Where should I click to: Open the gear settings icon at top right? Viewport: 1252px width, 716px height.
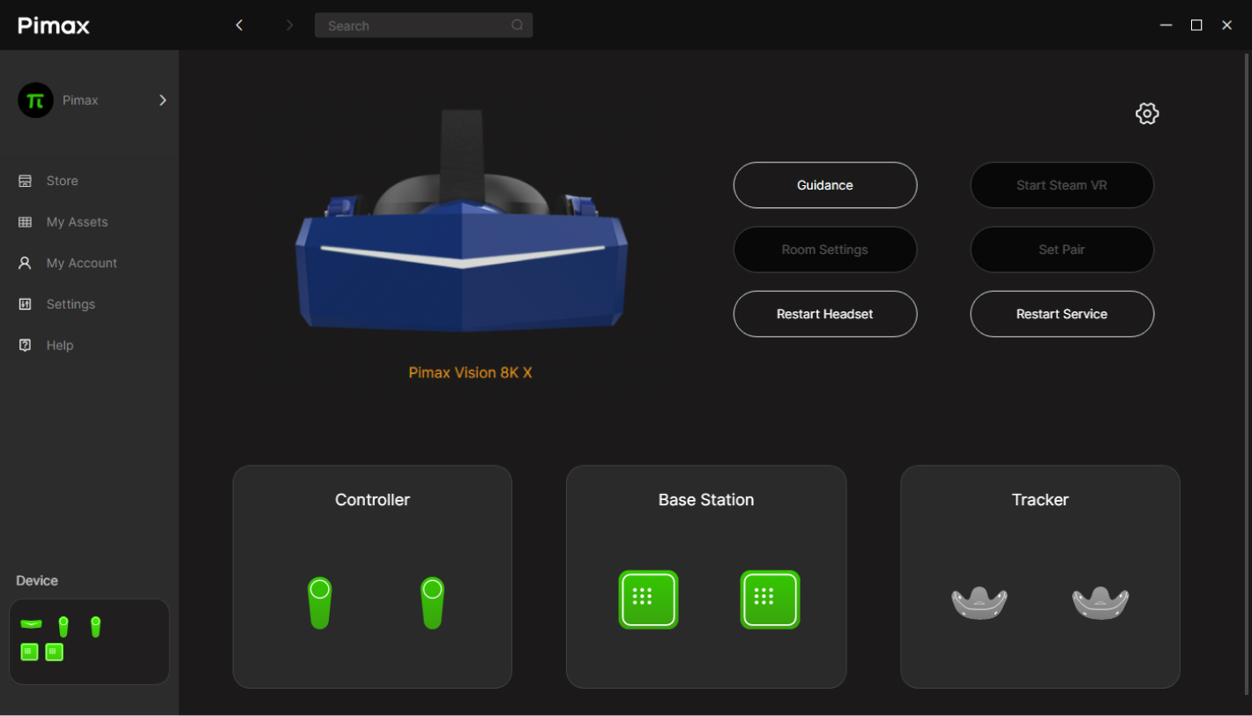click(x=1146, y=114)
